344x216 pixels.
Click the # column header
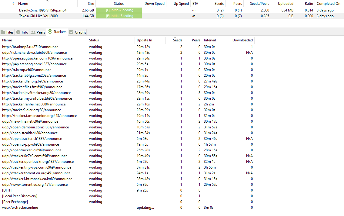coord(13,4)
